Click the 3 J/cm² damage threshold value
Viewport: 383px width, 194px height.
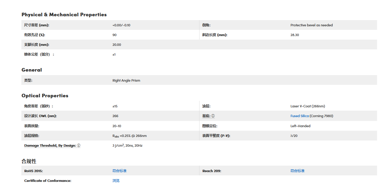coord(127,145)
